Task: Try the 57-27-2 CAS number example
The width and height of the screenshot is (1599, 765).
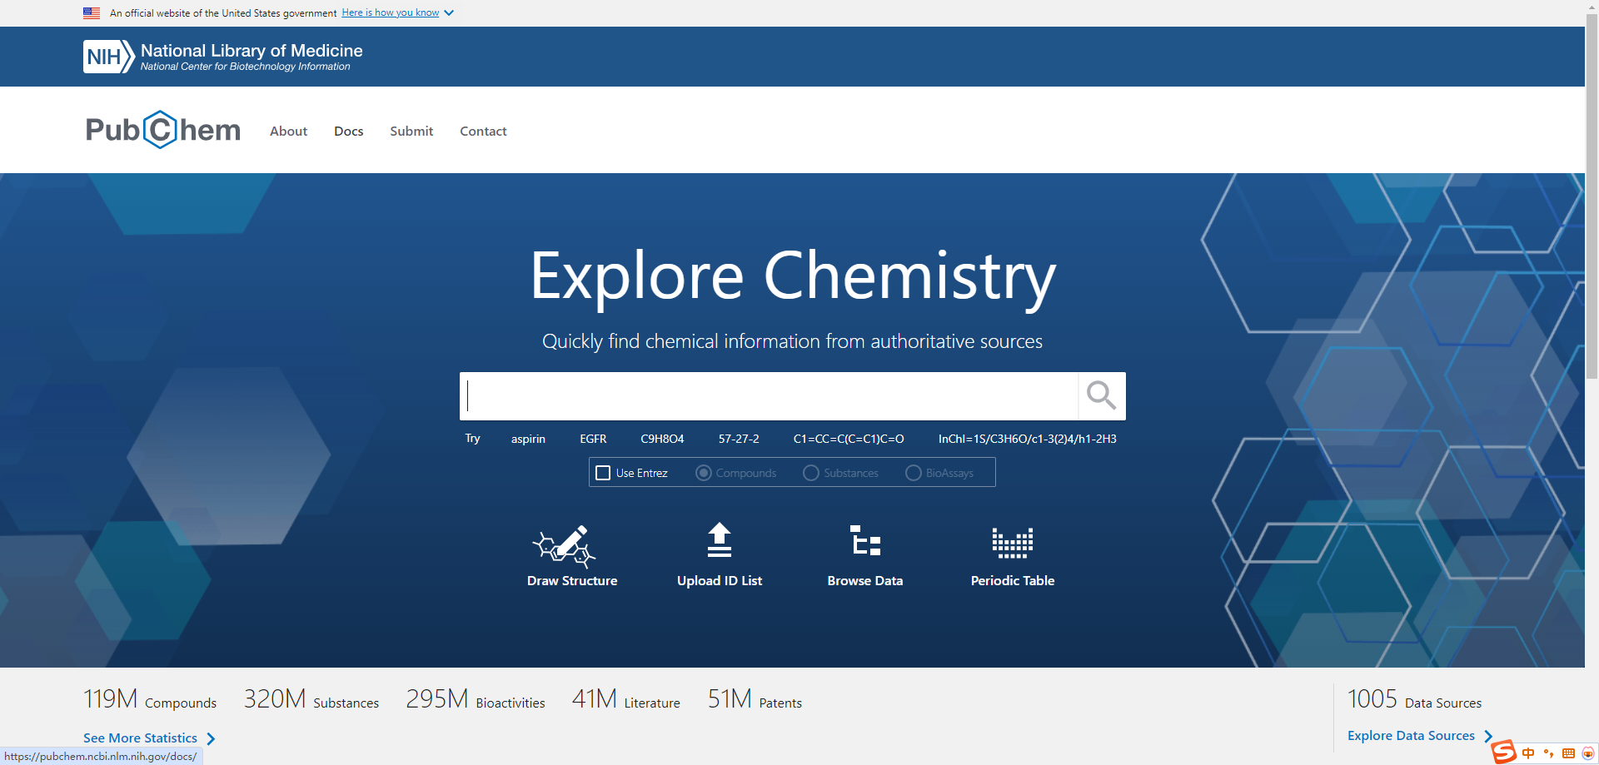Action: pos(739,439)
